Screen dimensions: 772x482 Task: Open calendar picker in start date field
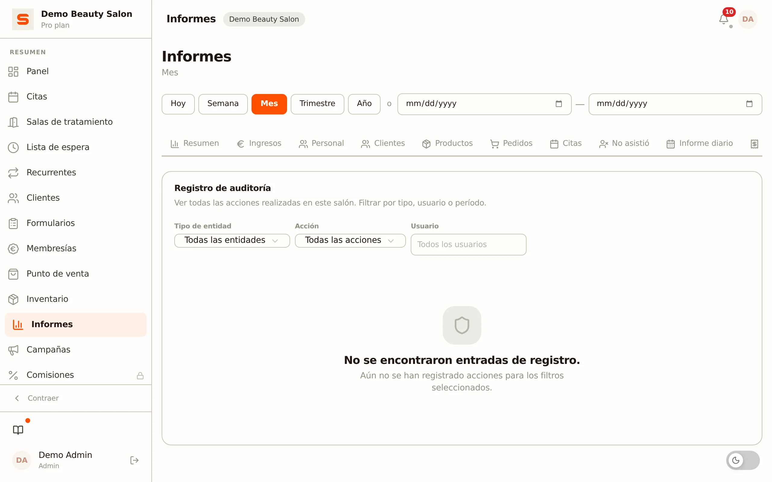(x=558, y=104)
